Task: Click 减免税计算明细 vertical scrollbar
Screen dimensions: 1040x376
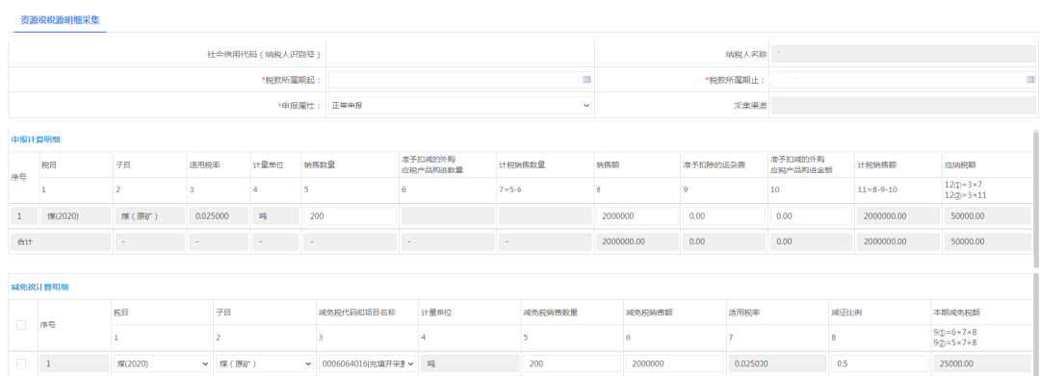Action: coord(1036,326)
